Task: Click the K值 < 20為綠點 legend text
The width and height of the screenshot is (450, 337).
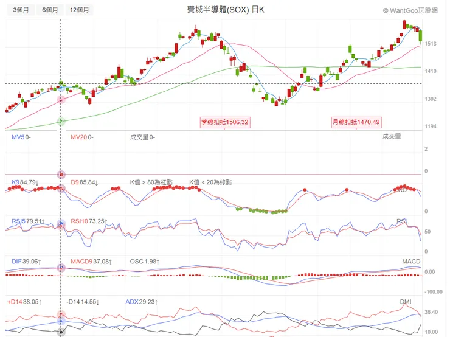Action: [210, 182]
